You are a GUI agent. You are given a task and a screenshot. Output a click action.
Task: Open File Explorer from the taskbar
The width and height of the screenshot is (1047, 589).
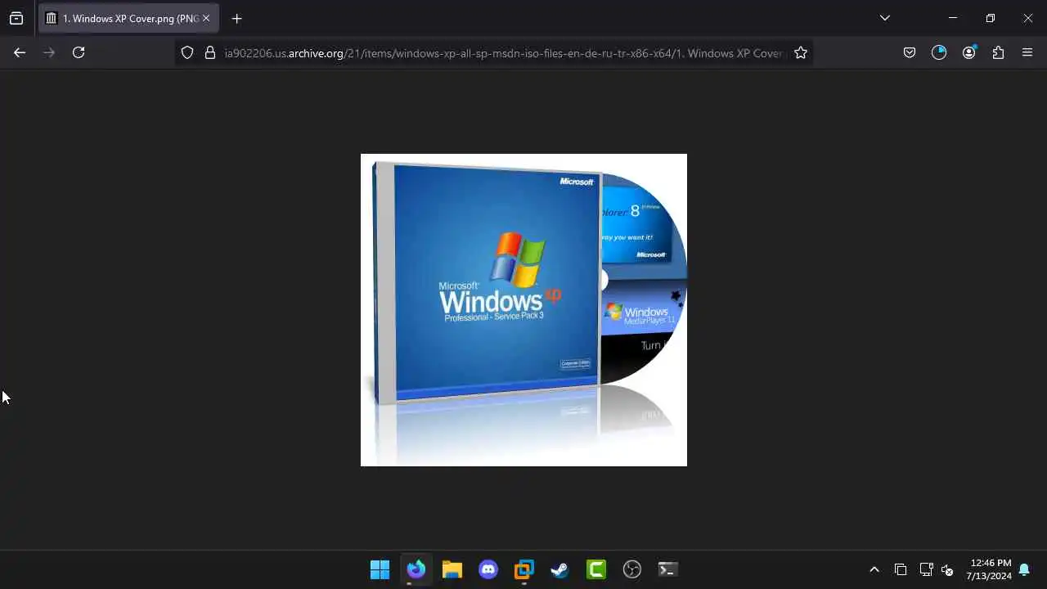(452, 569)
